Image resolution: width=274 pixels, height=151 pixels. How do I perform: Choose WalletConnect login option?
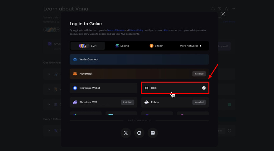(x=139, y=59)
